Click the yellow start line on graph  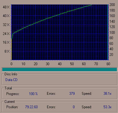tap(12, 50)
